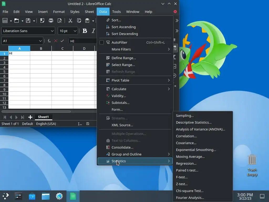Open the New document dropdown arrow
Viewport: 269px width, 202px height.
(11, 21)
